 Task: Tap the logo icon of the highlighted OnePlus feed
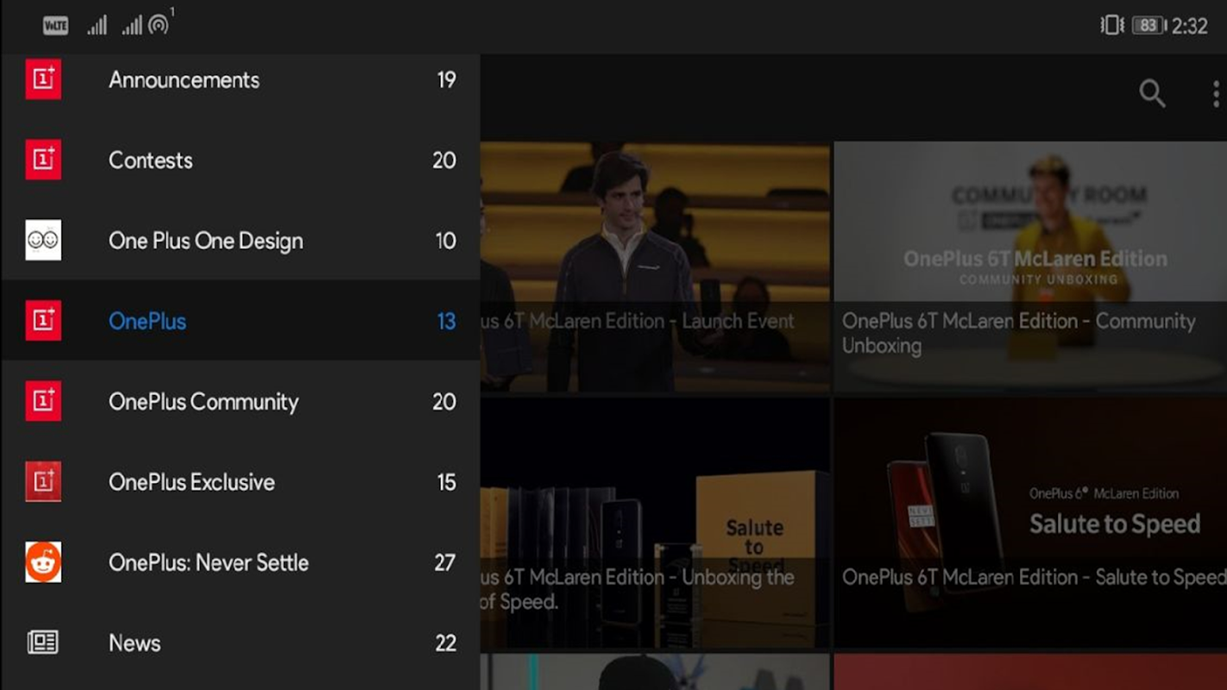point(43,321)
